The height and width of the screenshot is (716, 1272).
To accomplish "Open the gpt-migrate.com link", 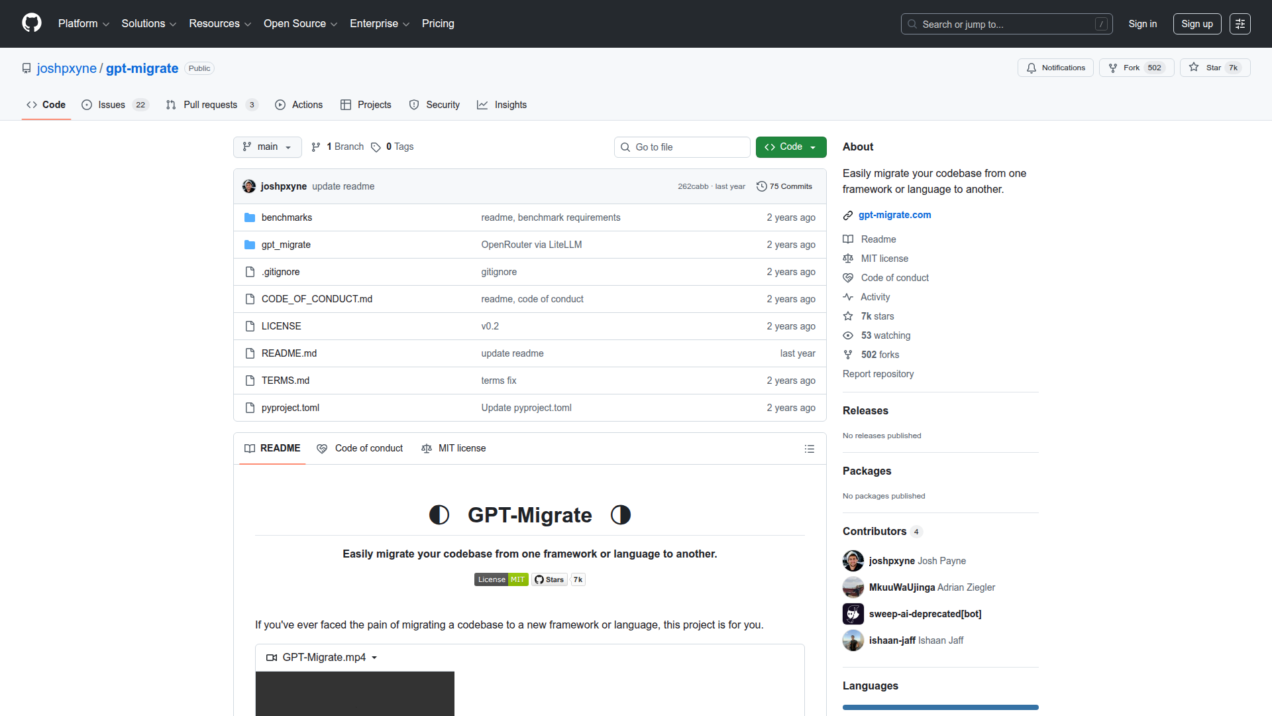I will point(894,215).
